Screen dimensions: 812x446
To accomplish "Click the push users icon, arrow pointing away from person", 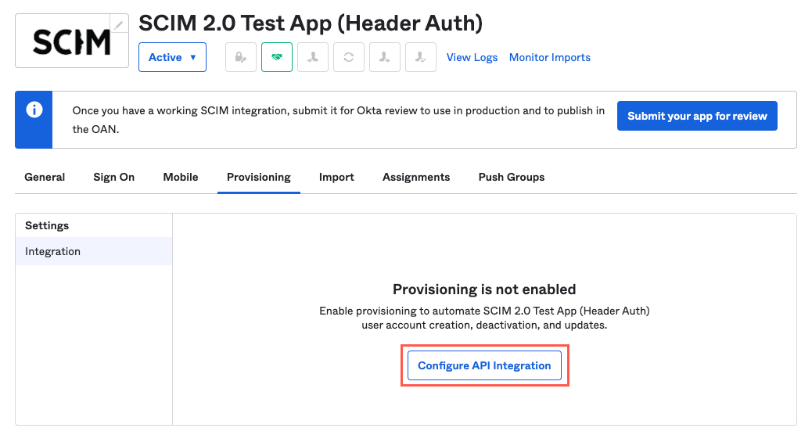I will [x=385, y=57].
